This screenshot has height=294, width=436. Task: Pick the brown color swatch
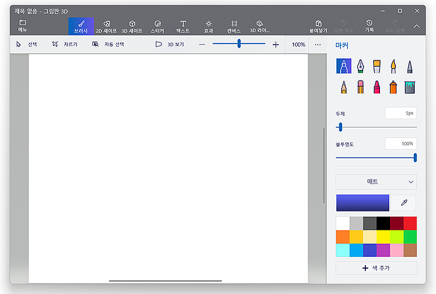410,250
